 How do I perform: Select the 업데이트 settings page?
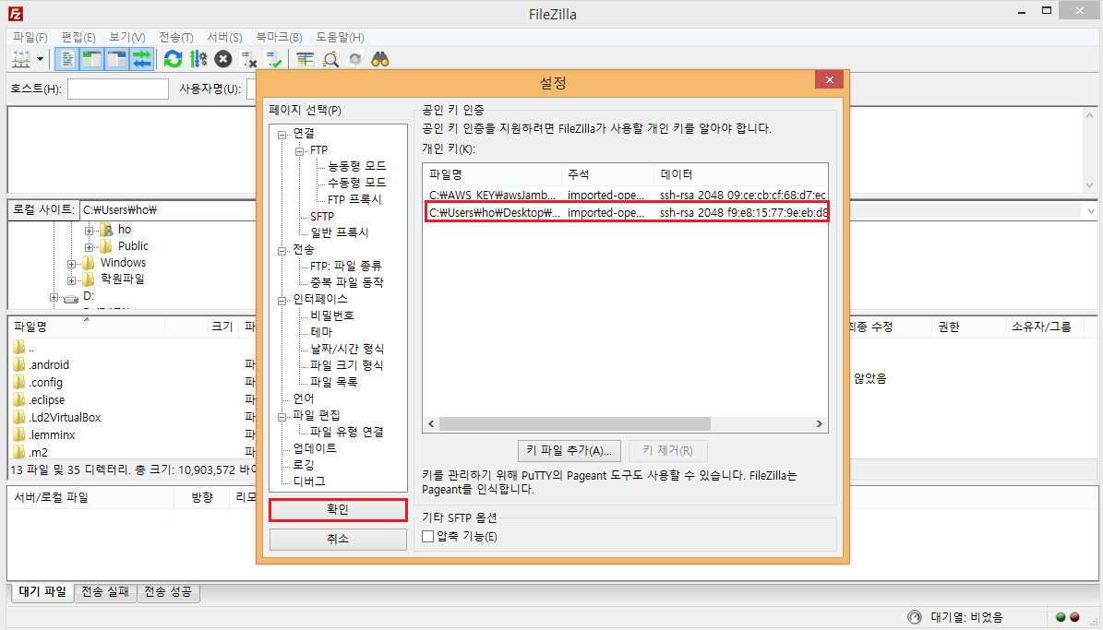click(x=315, y=448)
